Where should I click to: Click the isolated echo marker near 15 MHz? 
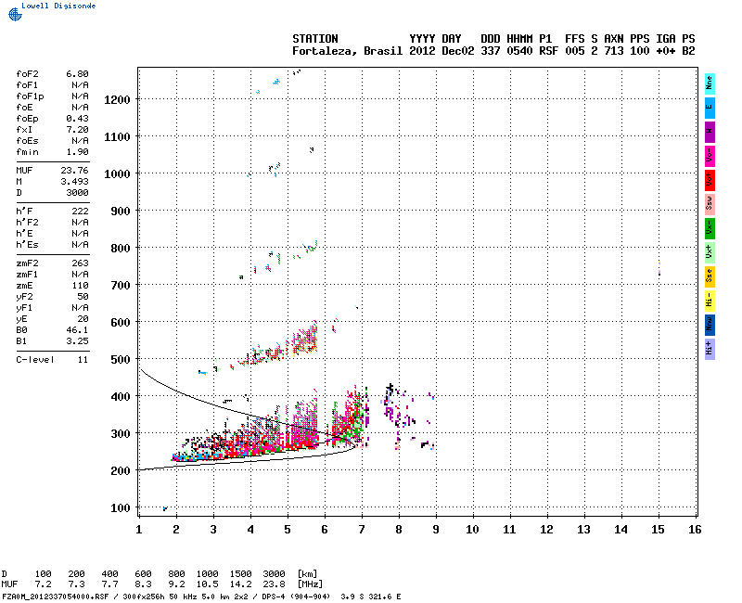pyautogui.click(x=659, y=268)
